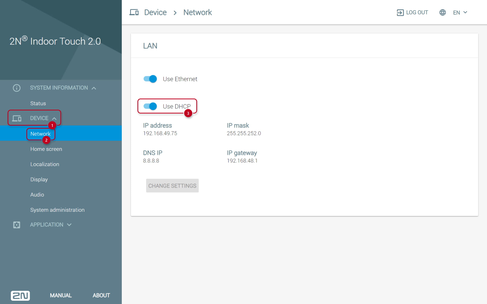The width and height of the screenshot is (487, 304).
Task: Click the IP address value 192.168.49.75
Action: coord(160,133)
